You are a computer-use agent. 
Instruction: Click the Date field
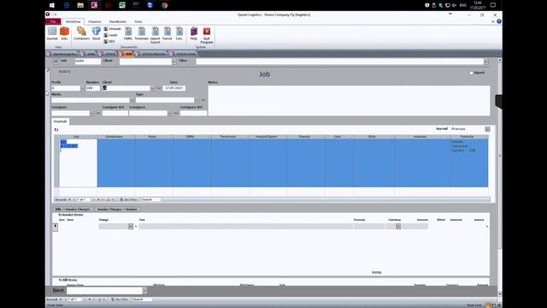[174, 88]
